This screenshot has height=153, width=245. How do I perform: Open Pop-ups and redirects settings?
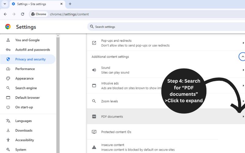(x=166, y=43)
